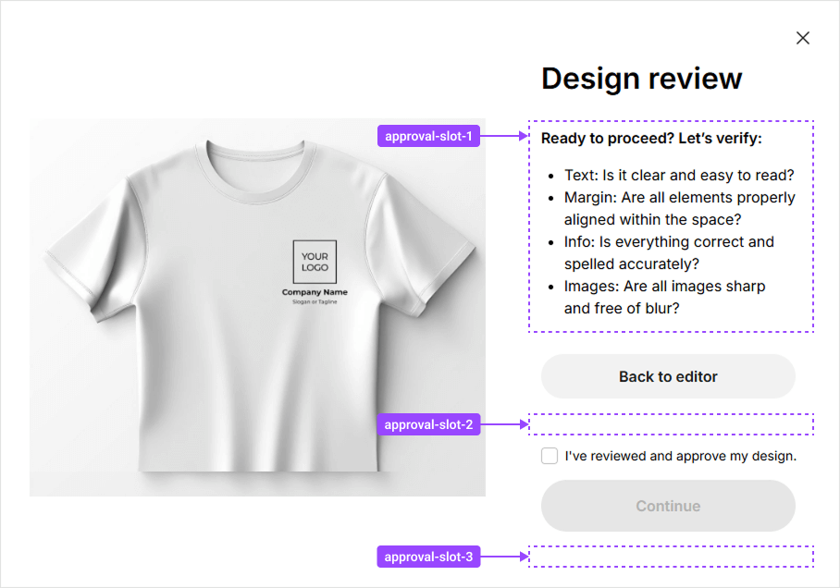Image resolution: width=840 pixels, height=588 pixels.
Task: Open the t-shirt preview image
Action: tap(258, 307)
